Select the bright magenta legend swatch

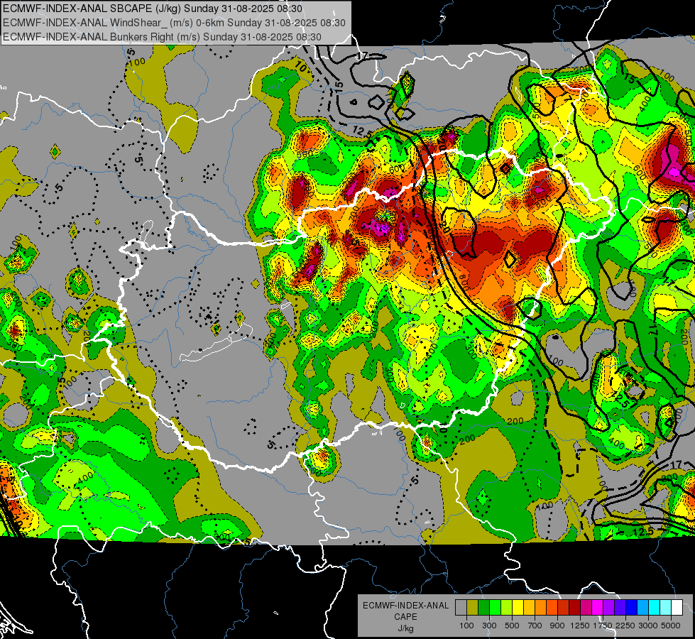click(x=598, y=608)
